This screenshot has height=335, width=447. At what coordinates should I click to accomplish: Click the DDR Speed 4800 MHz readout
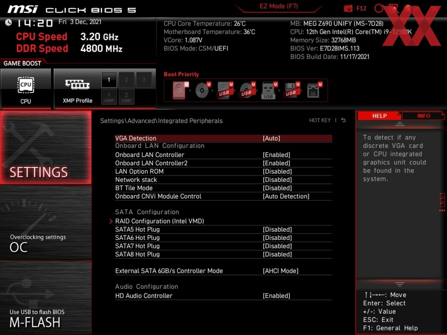(x=69, y=49)
